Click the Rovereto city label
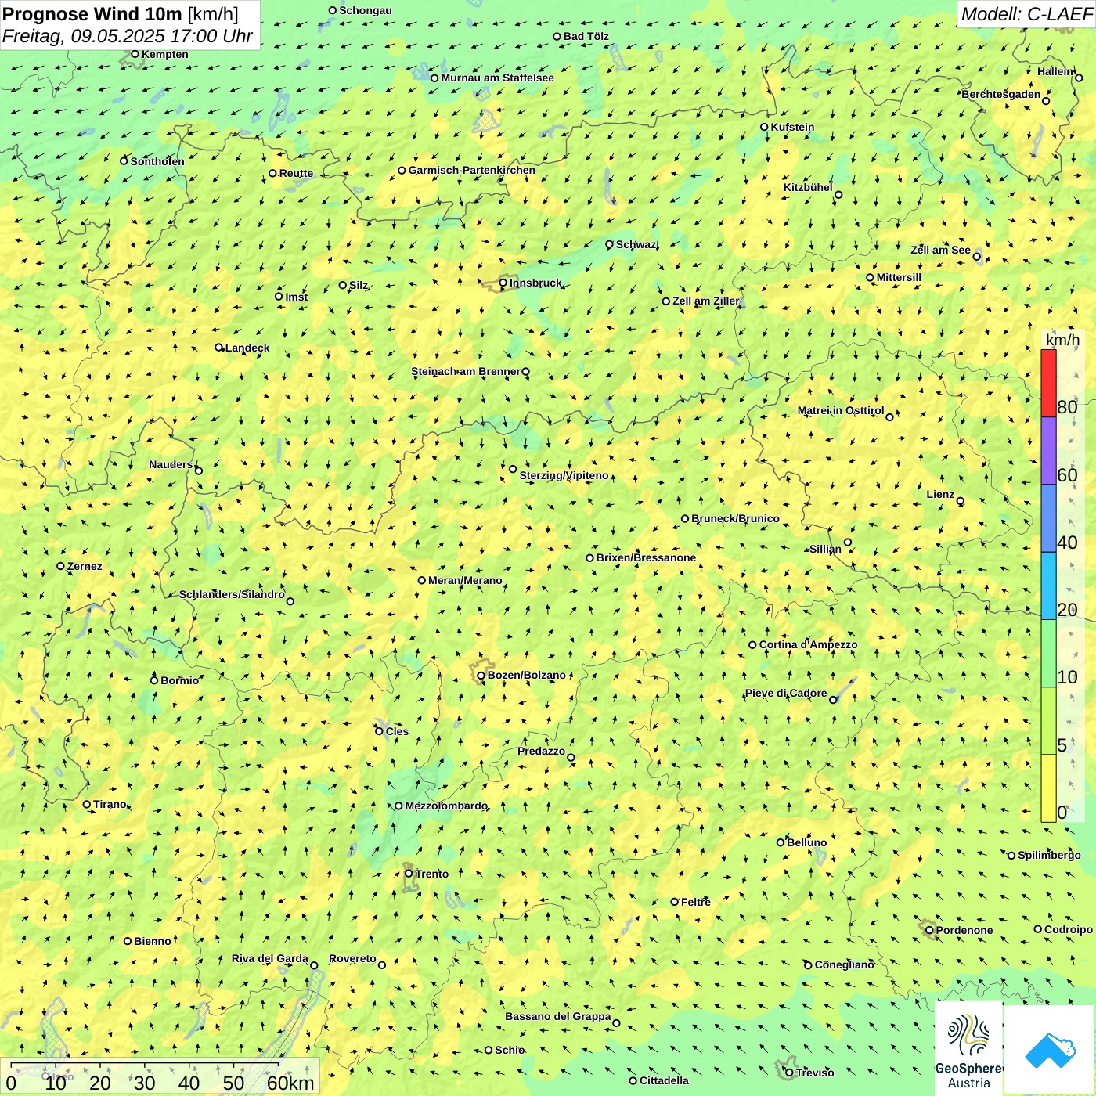This screenshot has width=1096, height=1096. (352, 958)
